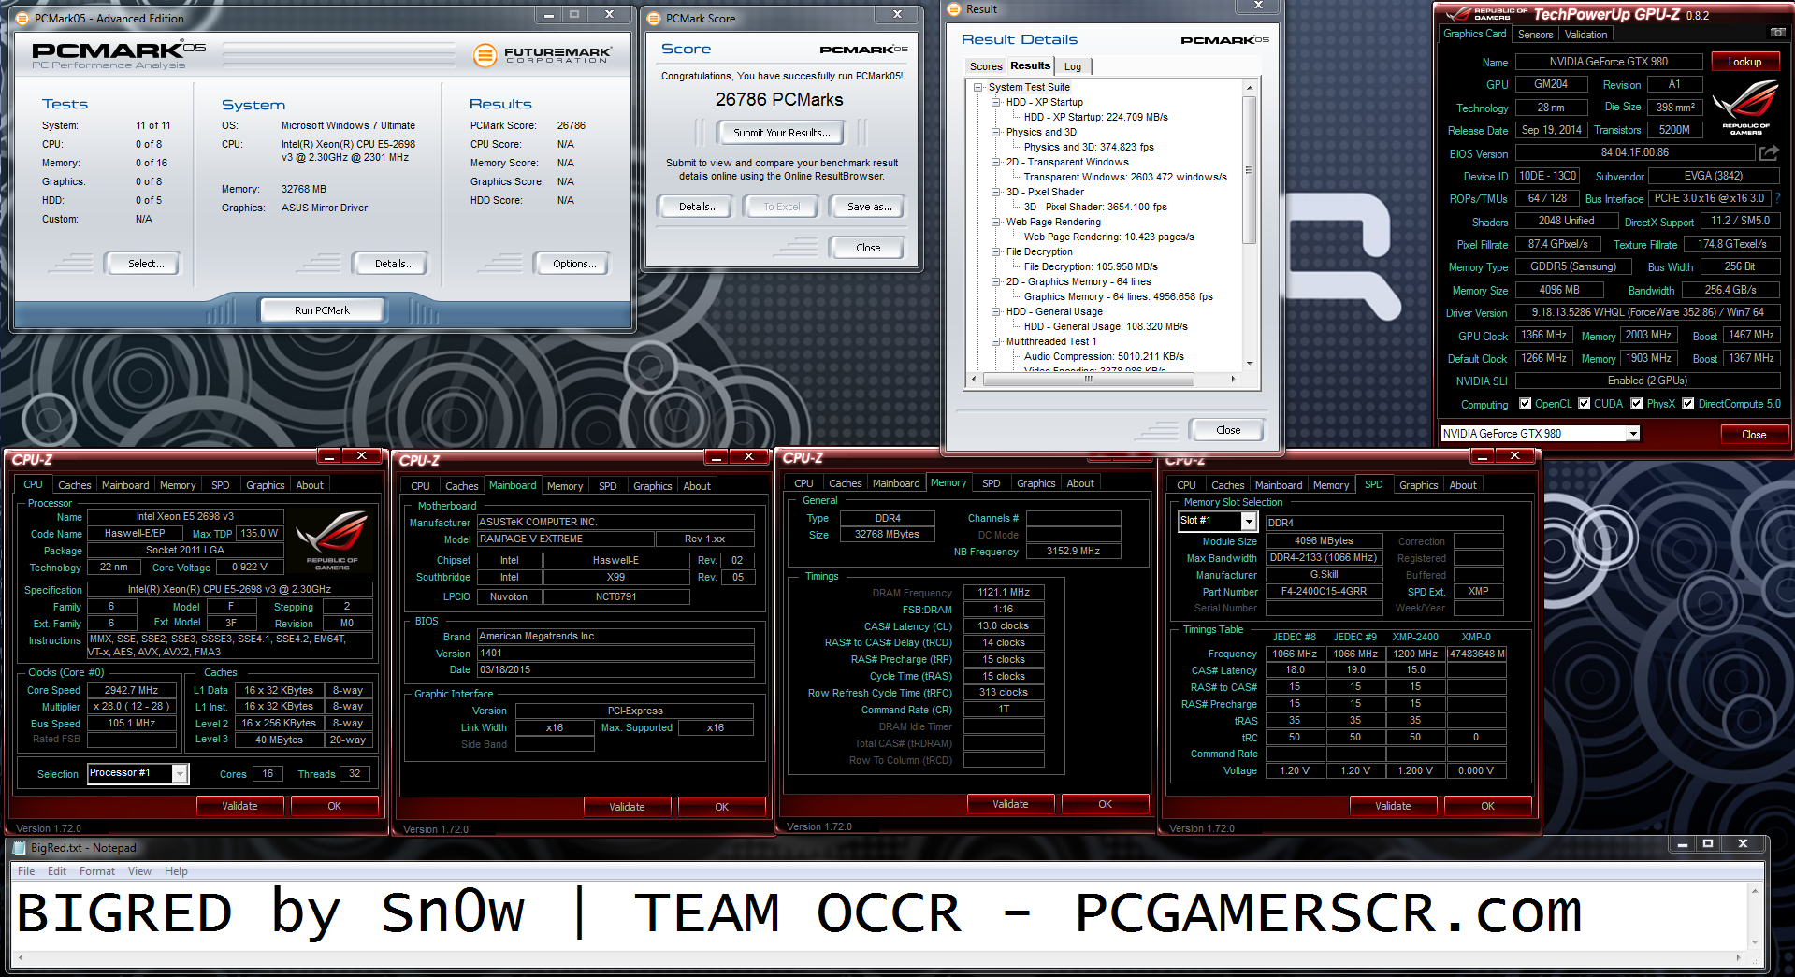Toggle the OpenCL checkbox in GPU-Z
This screenshot has height=977, width=1795.
tap(1525, 404)
